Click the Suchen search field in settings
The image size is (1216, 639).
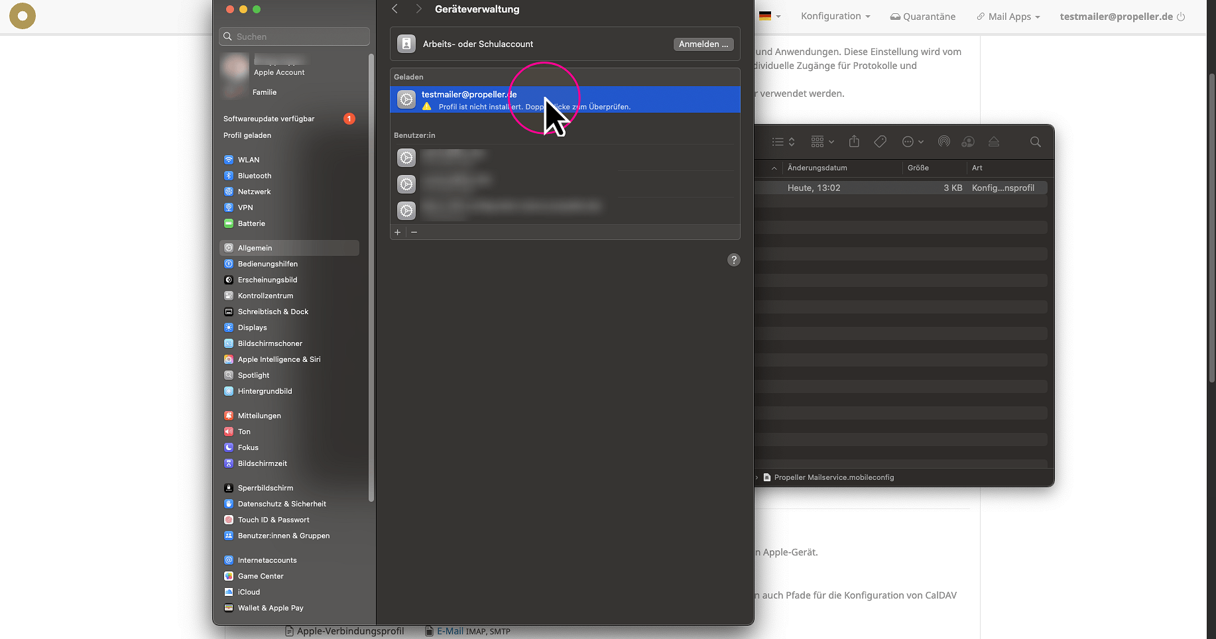pyautogui.click(x=294, y=36)
